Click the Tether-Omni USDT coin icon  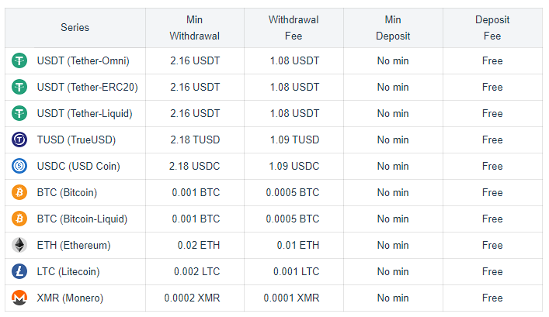pyautogui.click(x=19, y=60)
